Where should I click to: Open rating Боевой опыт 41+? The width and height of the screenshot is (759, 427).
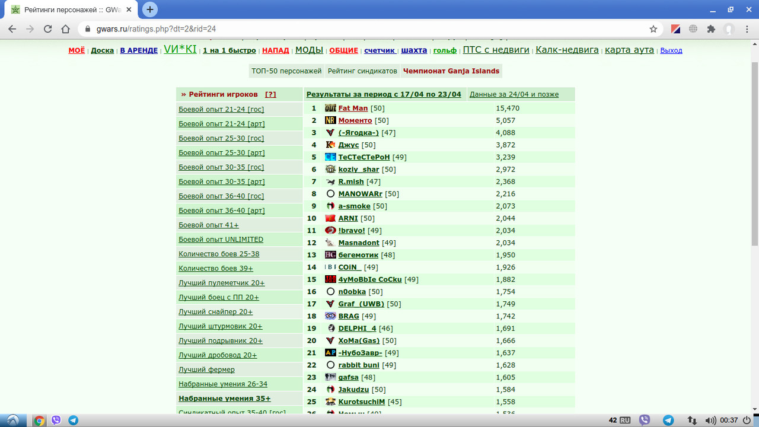tap(209, 225)
